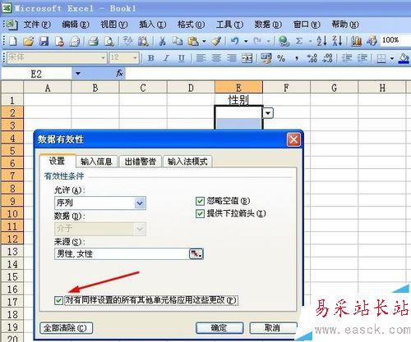Viewport: 411px width, 342px height.
Task: Click the Undo arrow icon
Action: coord(235,41)
